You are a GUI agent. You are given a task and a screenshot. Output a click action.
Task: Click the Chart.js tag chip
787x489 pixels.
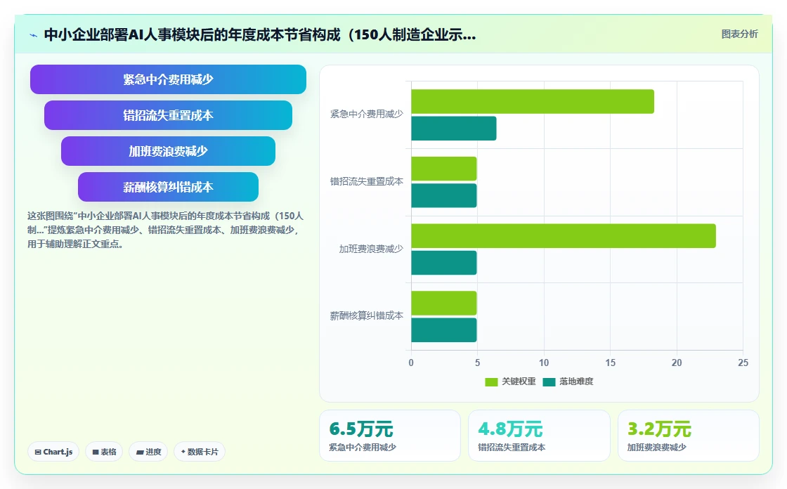[x=53, y=452]
